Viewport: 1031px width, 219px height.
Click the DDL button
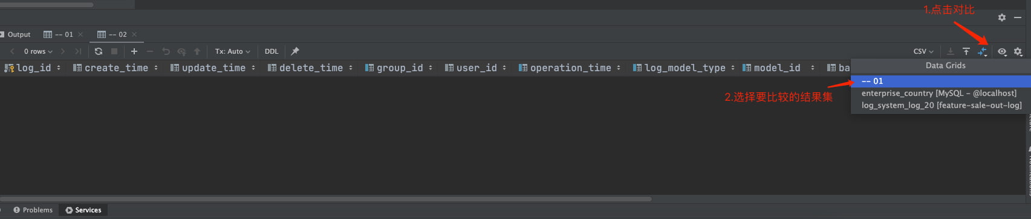(272, 51)
